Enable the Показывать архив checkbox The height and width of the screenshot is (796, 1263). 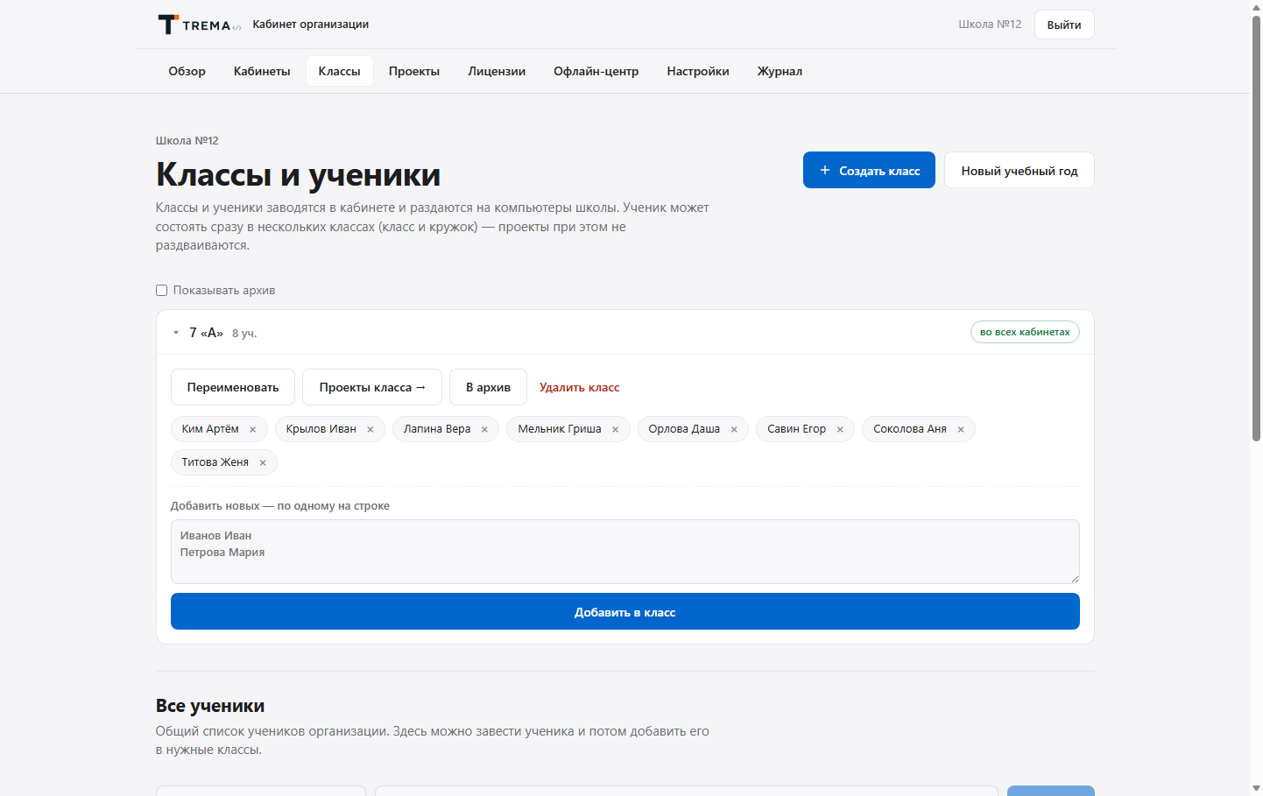[x=161, y=291]
